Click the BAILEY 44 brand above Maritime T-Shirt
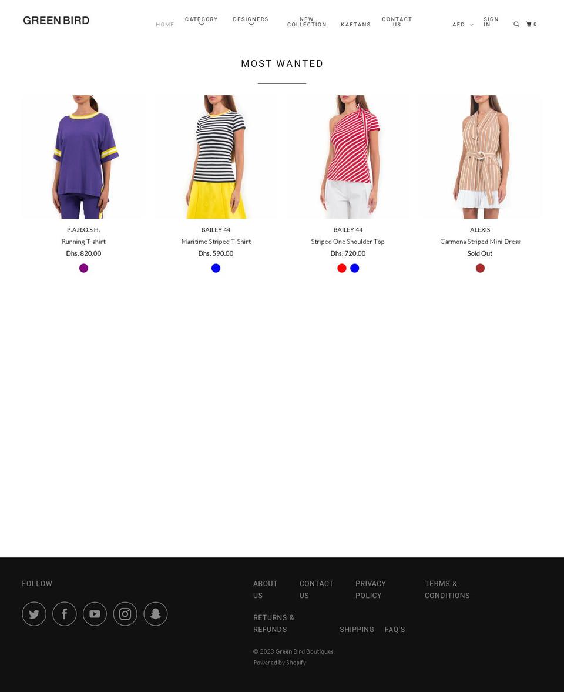 216,229
